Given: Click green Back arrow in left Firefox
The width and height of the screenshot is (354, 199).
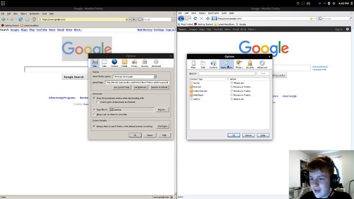Looking at the screenshot, I should [3, 19].
